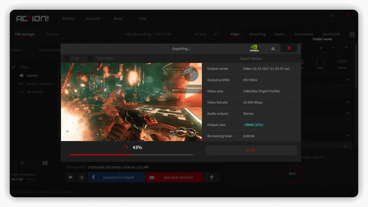Click the Stereo audio output value
Viewport: 368px width, 207px height.
point(248,114)
